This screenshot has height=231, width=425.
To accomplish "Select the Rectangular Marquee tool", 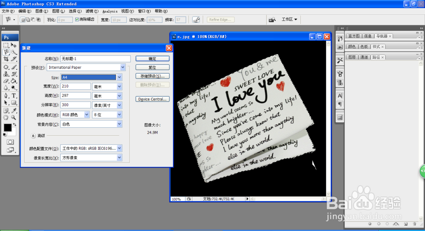I will pyautogui.click(x=6, y=46).
